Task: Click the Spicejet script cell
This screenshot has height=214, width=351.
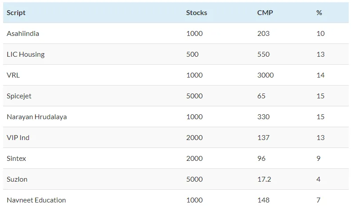Action: tap(19, 96)
